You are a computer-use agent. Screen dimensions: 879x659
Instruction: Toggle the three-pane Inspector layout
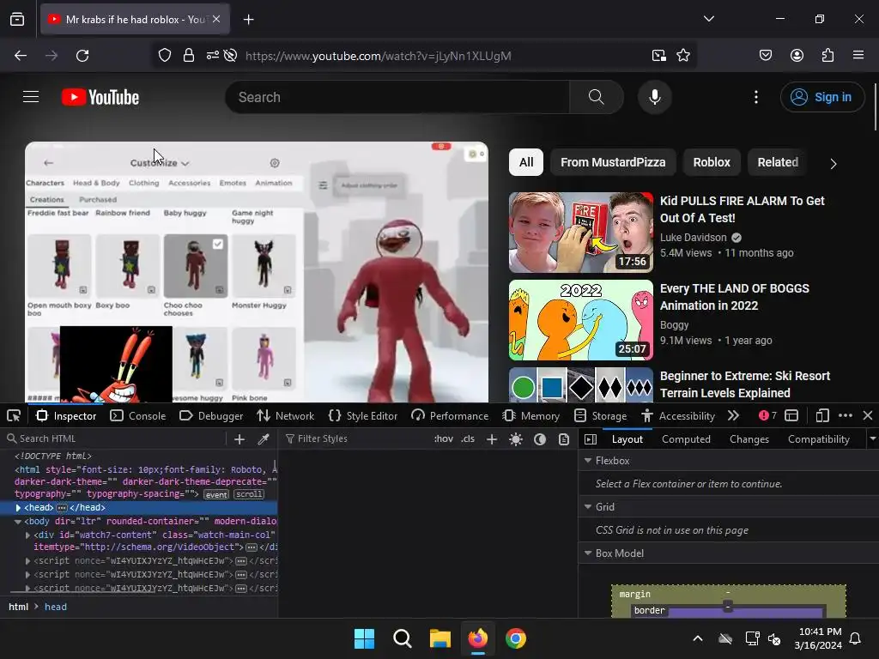tap(591, 439)
